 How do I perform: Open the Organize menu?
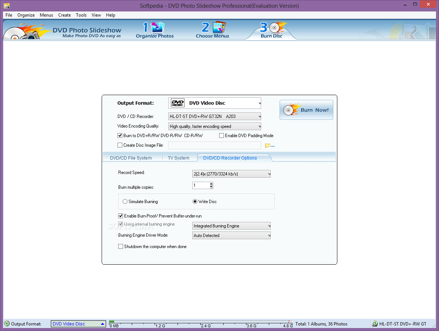(26, 15)
